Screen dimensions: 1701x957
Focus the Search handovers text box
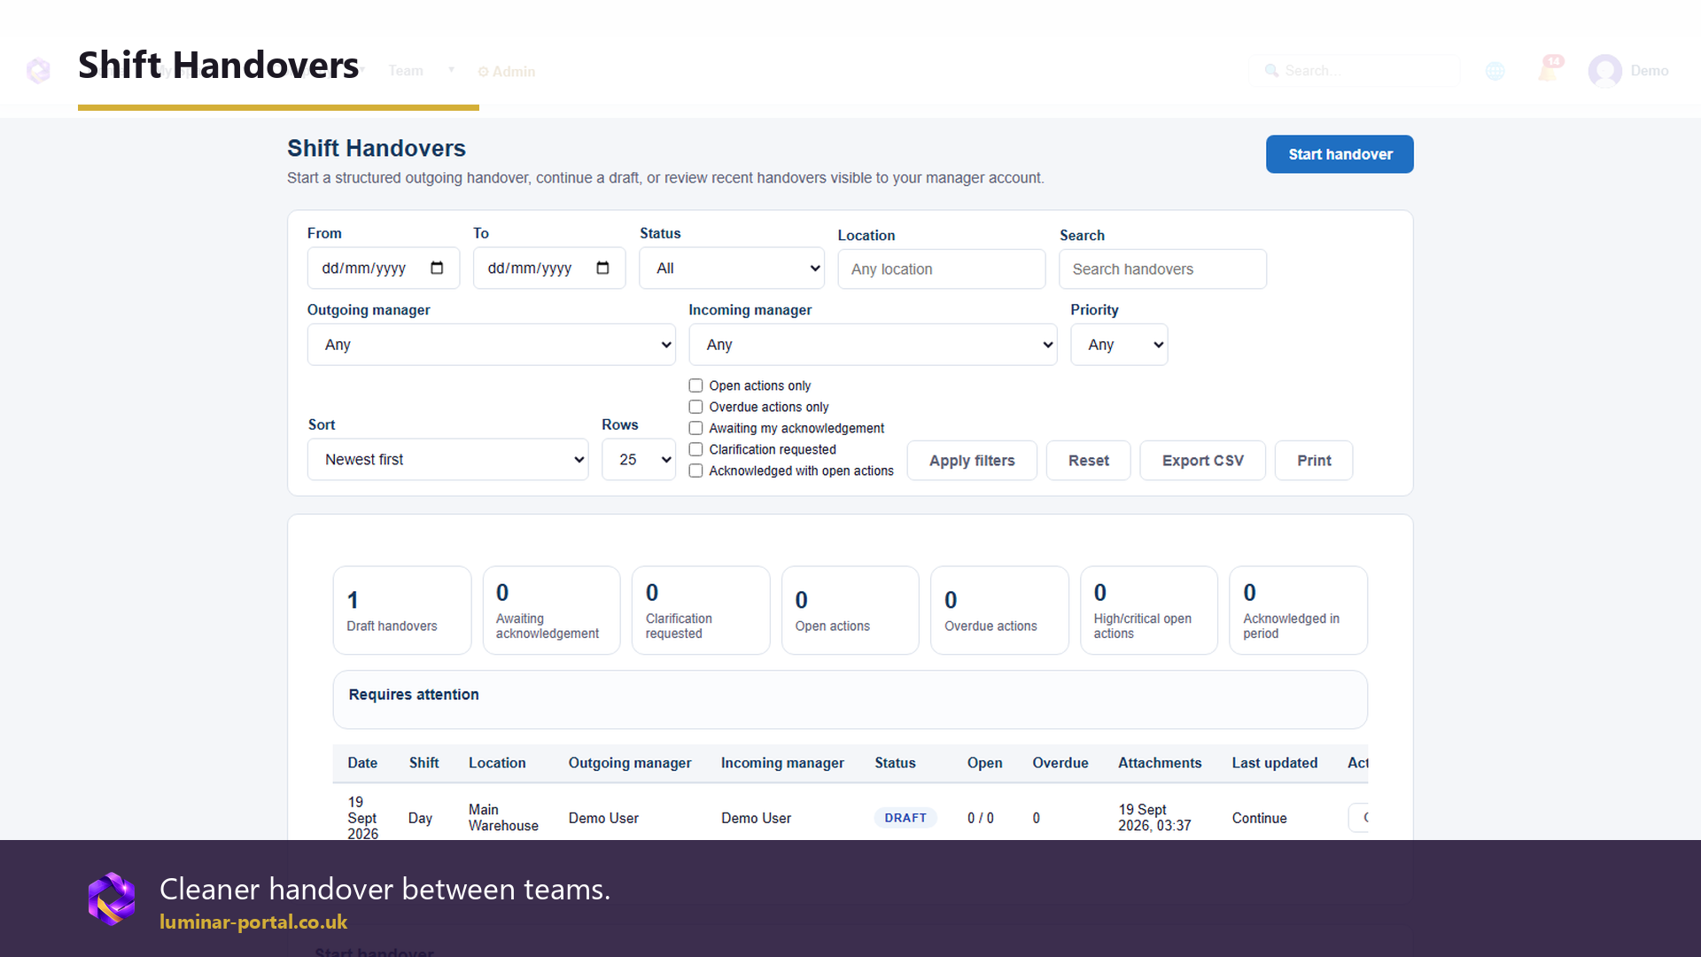point(1162,269)
